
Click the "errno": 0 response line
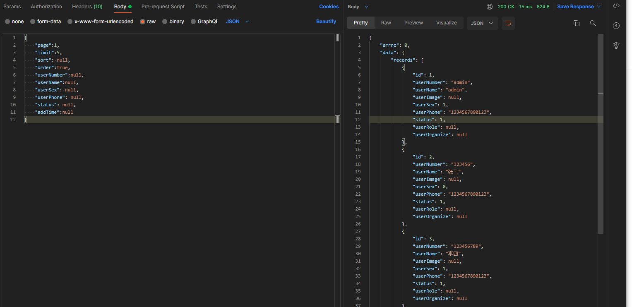point(395,45)
